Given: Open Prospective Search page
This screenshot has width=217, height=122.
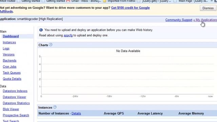Looking at the screenshot, I should point(16,115).
